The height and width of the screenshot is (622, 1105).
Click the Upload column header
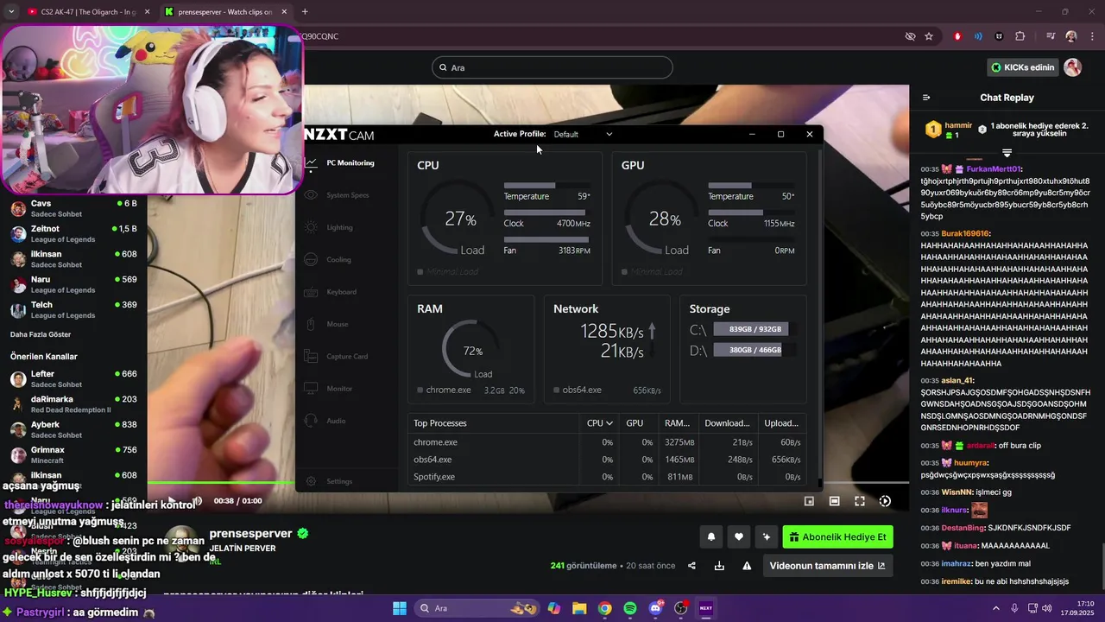(x=781, y=423)
